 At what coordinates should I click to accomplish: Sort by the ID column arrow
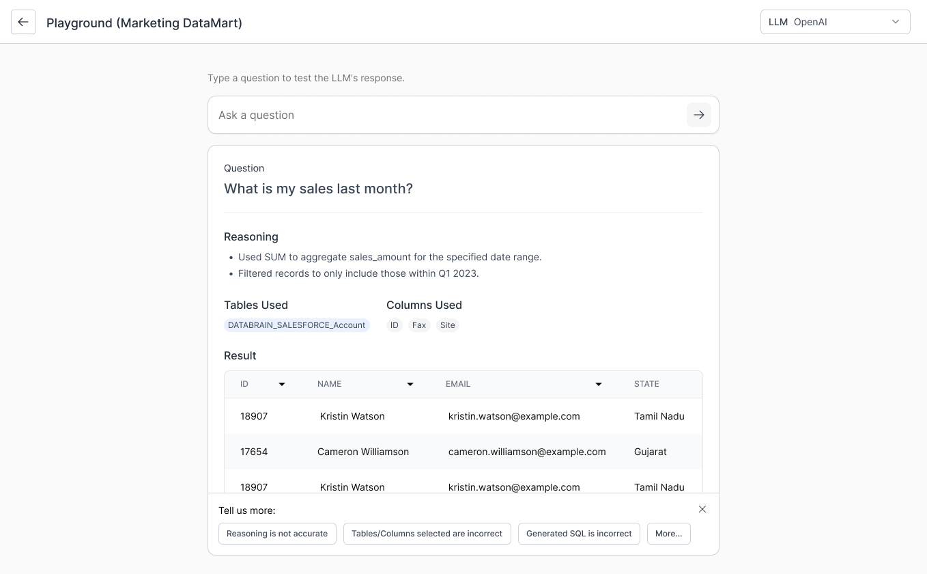282,384
